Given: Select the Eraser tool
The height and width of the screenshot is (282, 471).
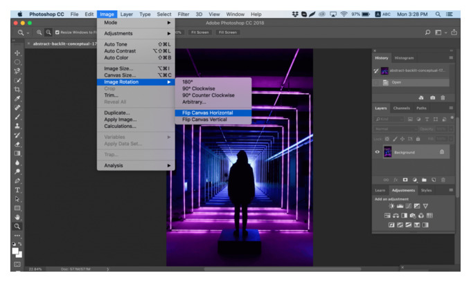Looking at the screenshot, I should pyautogui.click(x=17, y=144).
